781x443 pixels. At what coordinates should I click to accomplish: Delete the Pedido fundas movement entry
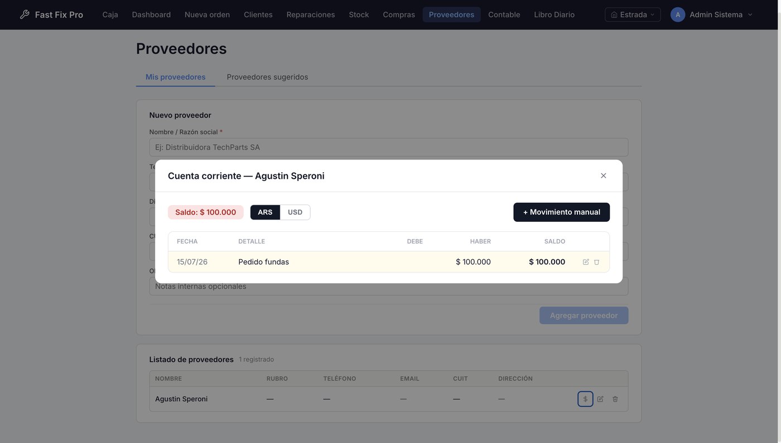[596, 262]
